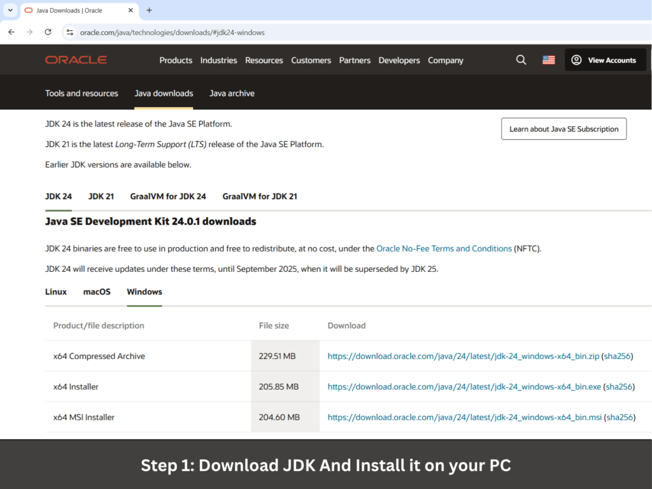Screen dimensions: 652x489
Task: Open the Developers navigation menu
Action: (399, 60)
